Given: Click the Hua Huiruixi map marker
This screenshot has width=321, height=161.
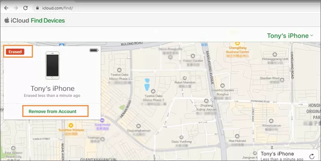Looking at the screenshot, I should (x=237, y=136).
